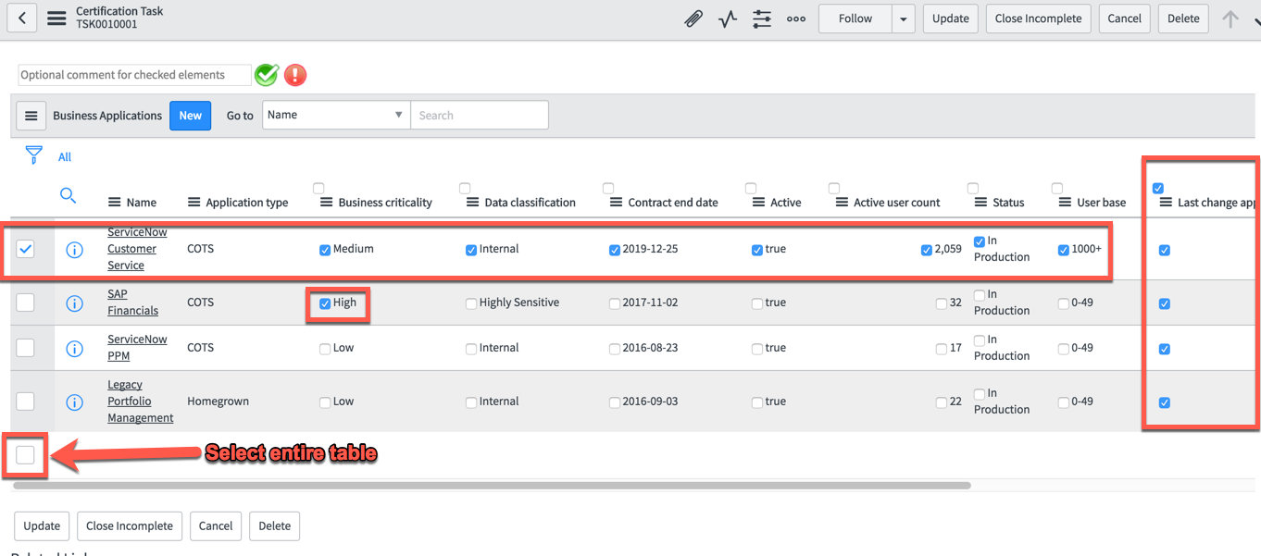Open Application type column menu icon
The image size is (1261, 556).
tap(194, 203)
